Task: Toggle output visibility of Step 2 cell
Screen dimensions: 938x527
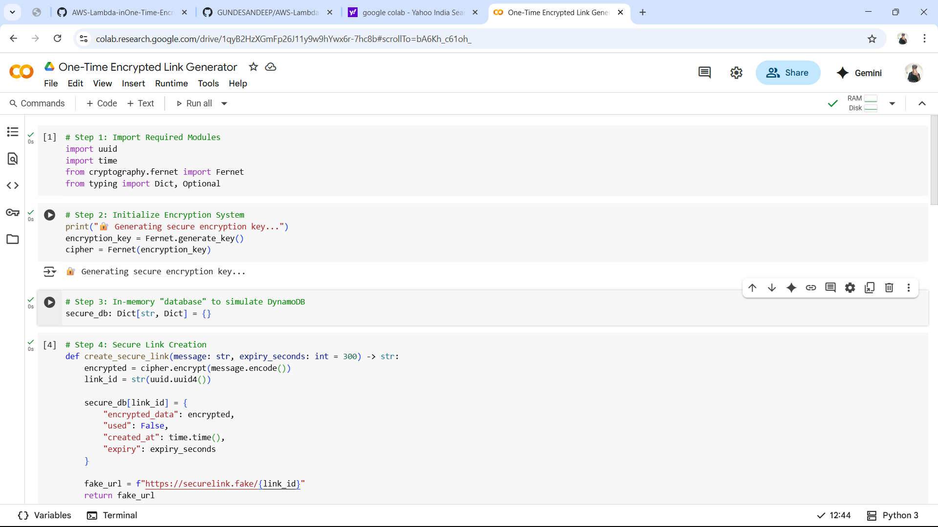Action: point(50,272)
